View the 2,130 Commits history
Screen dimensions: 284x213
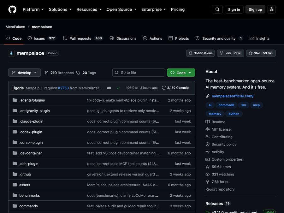pos(176,88)
